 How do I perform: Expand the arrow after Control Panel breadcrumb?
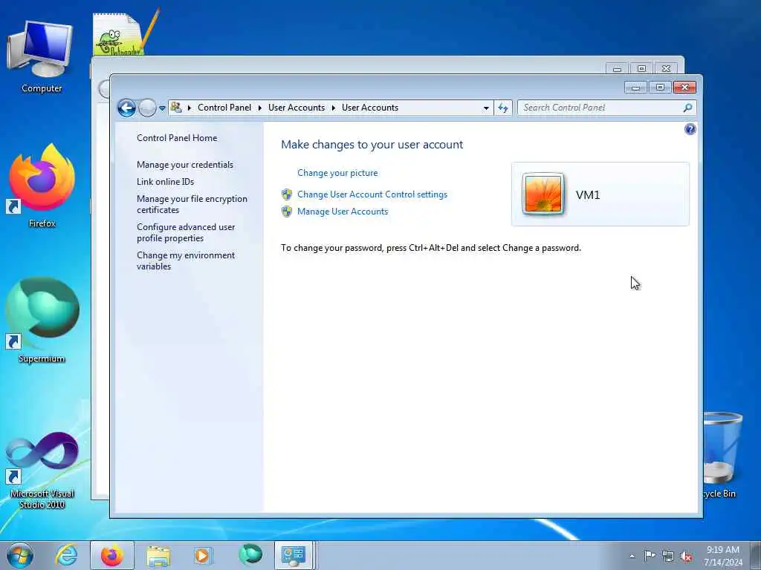(260, 108)
